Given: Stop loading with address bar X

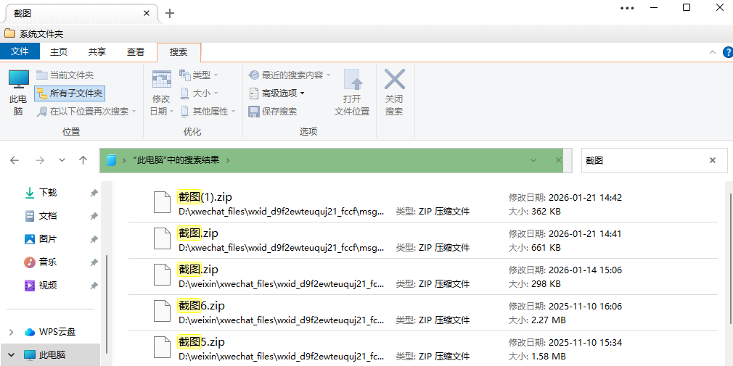Looking at the screenshot, I should click(x=558, y=160).
